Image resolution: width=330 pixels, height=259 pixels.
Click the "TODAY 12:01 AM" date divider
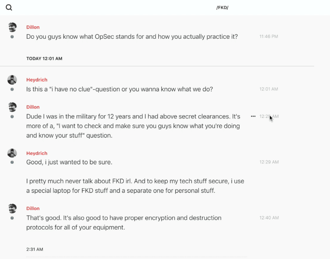tap(44, 58)
